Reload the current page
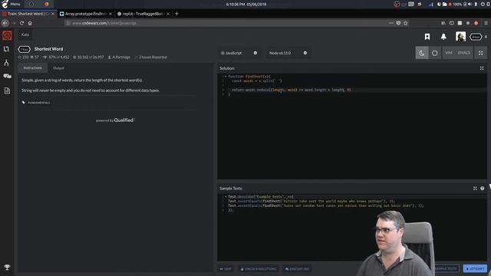 pos(21,23)
